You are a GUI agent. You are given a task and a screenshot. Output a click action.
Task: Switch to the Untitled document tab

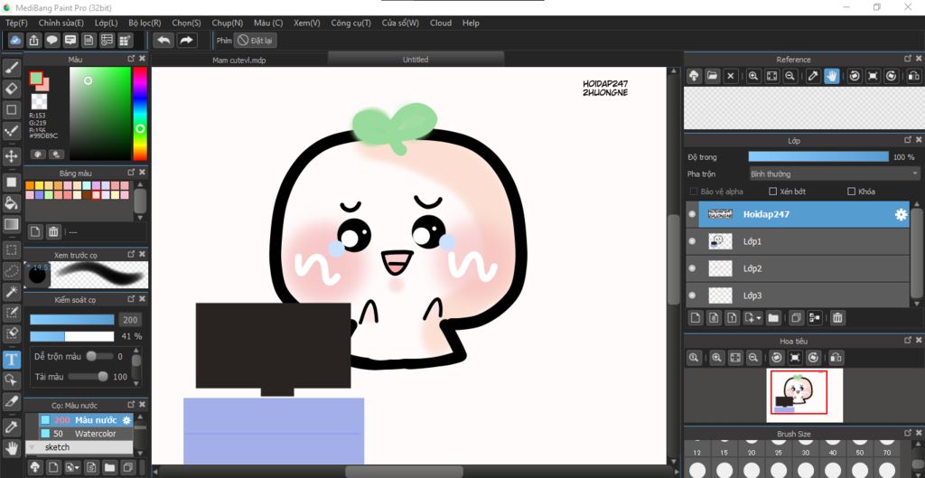pyautogui.click(x=416, y=60)
